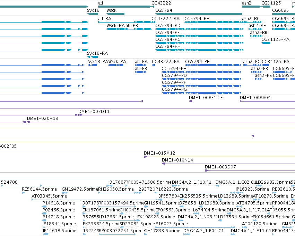Click the bs74f04.5prime EST label
Screen dimensions: 295x236
coord(210,210)
